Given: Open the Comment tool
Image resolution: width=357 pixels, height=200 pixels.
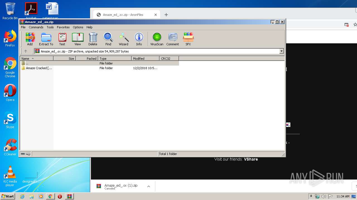Looking at the screenshot, I should (173, 39).
